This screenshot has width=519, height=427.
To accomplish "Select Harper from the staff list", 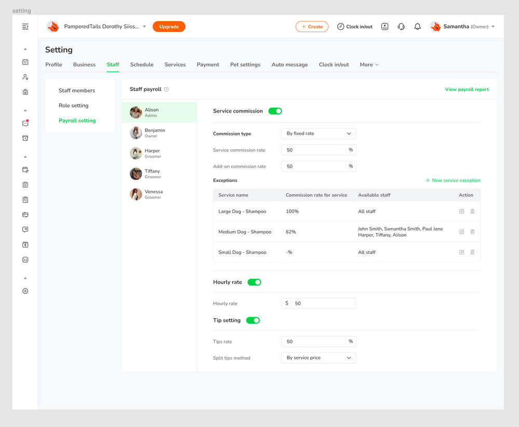I will [152, 153].
